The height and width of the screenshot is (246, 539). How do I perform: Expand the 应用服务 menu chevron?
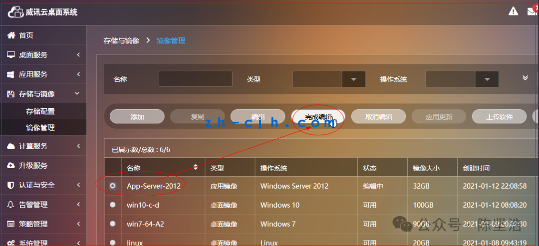point(78,74)
